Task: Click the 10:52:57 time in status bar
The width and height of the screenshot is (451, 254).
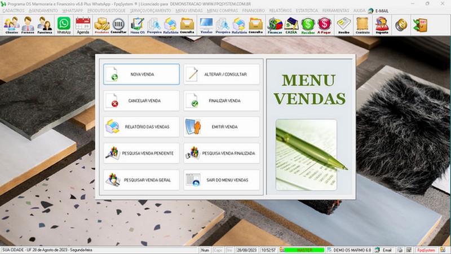Action: click(x=268, y=250)
